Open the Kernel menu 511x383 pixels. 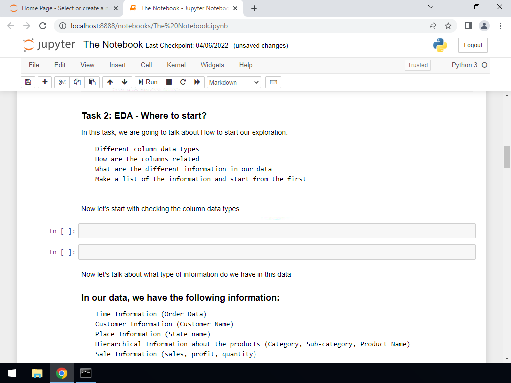tap(176, 65)
